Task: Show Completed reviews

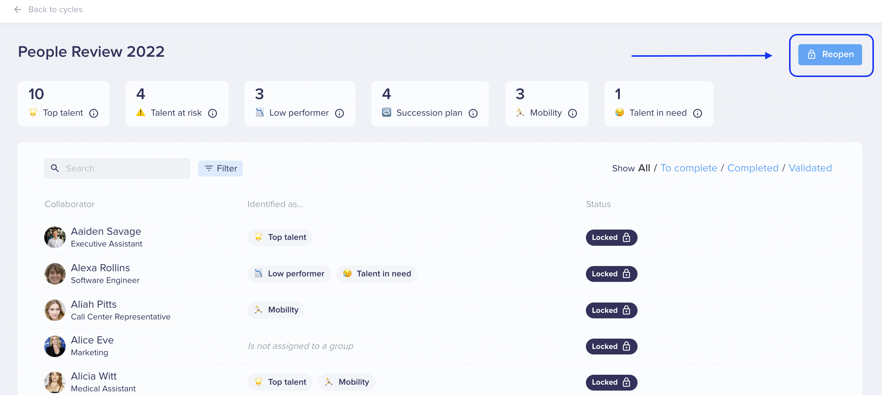Action: [x=753, y=168]
